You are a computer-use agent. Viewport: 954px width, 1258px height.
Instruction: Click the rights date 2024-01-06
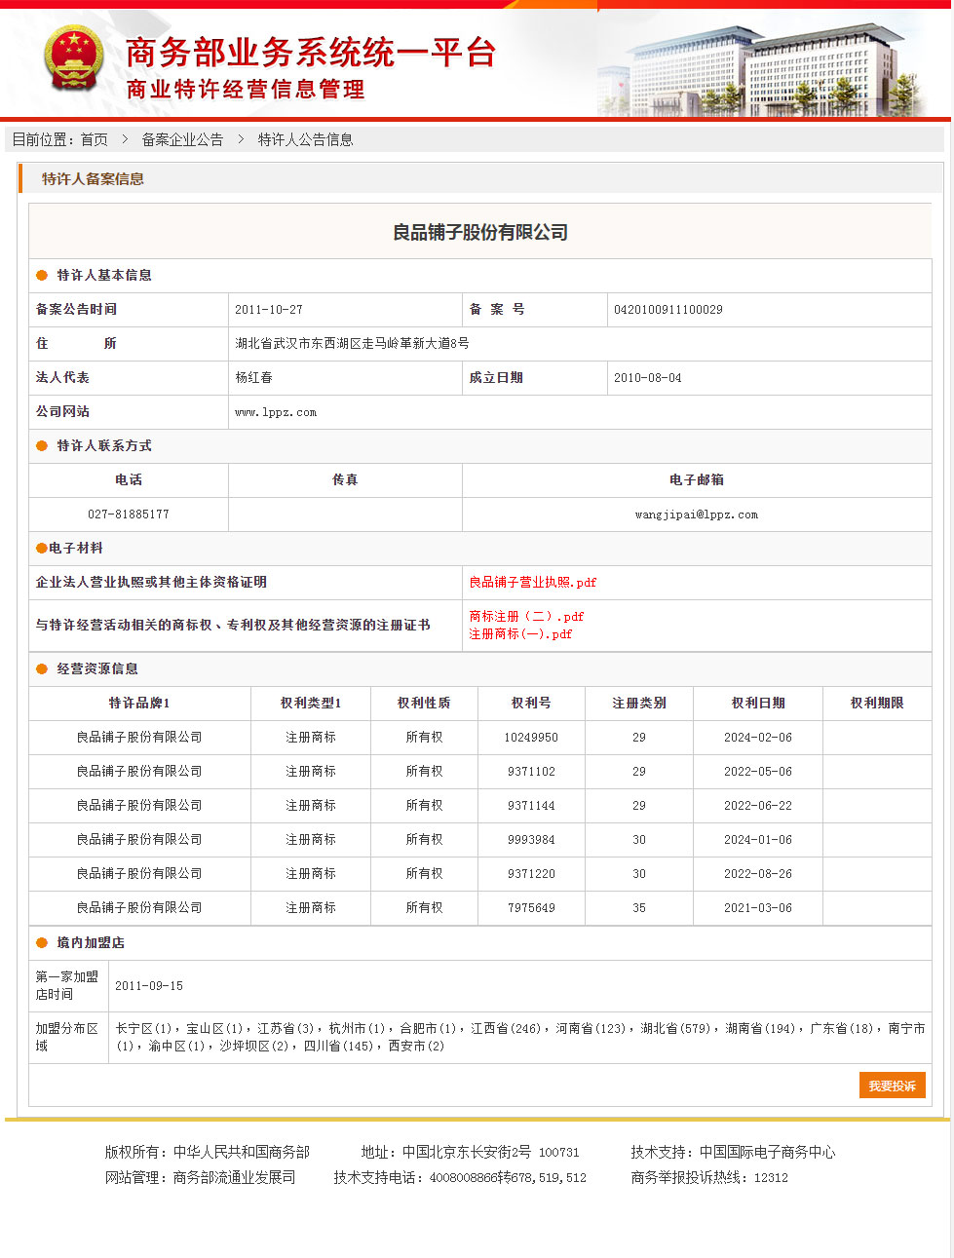coord(758,840)
